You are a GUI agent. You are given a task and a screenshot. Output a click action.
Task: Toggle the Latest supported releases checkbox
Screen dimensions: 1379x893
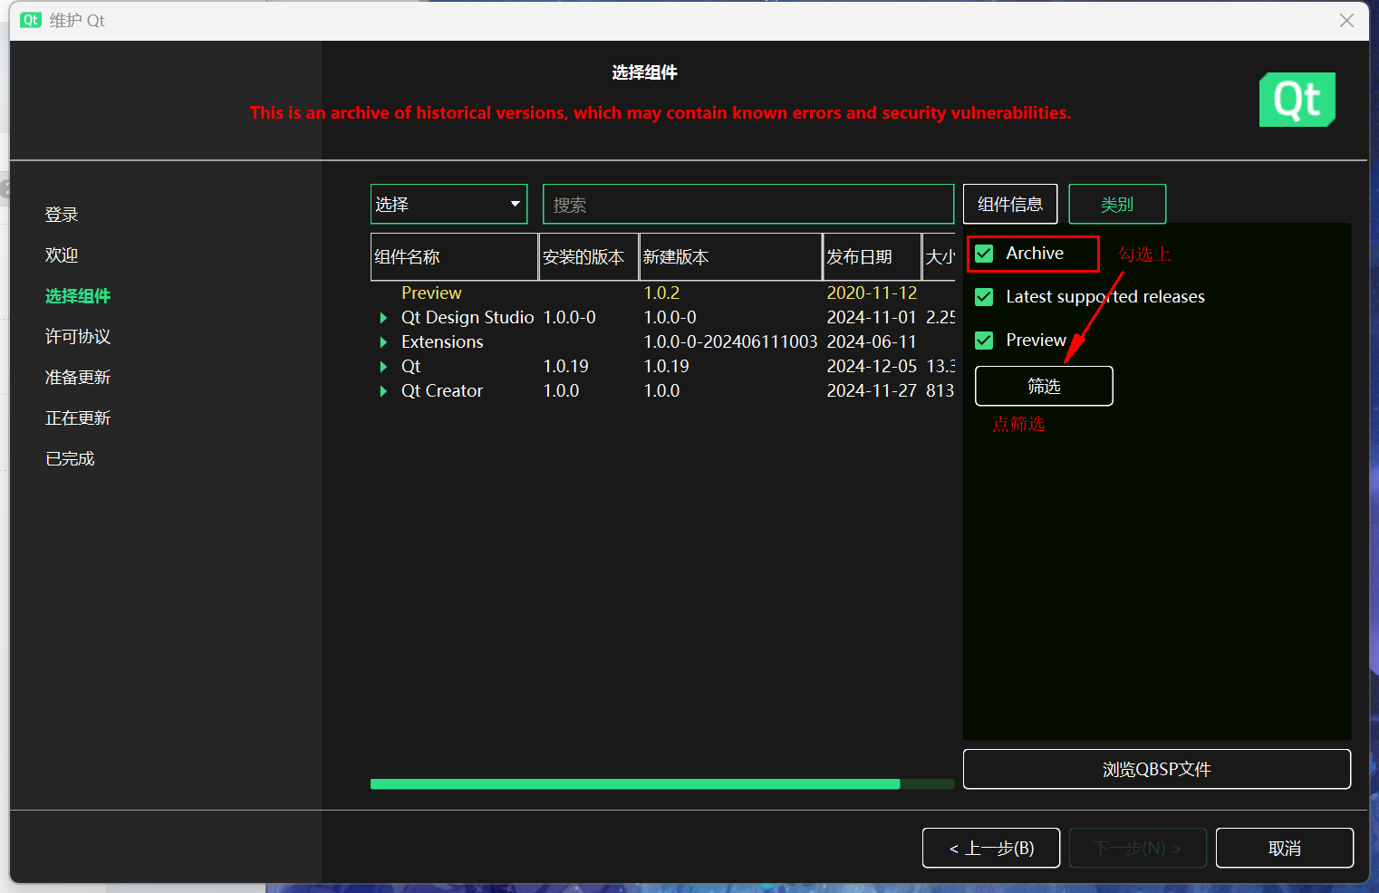985,297
